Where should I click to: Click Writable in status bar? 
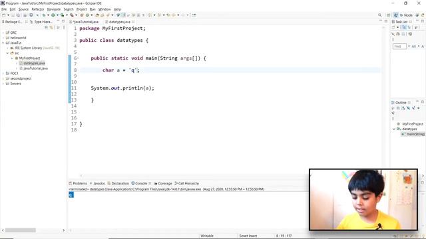coord(207,236)
